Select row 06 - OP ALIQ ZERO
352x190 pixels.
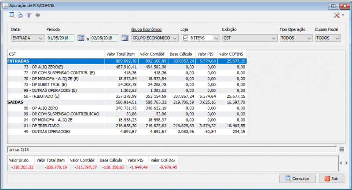click(127, 108)
